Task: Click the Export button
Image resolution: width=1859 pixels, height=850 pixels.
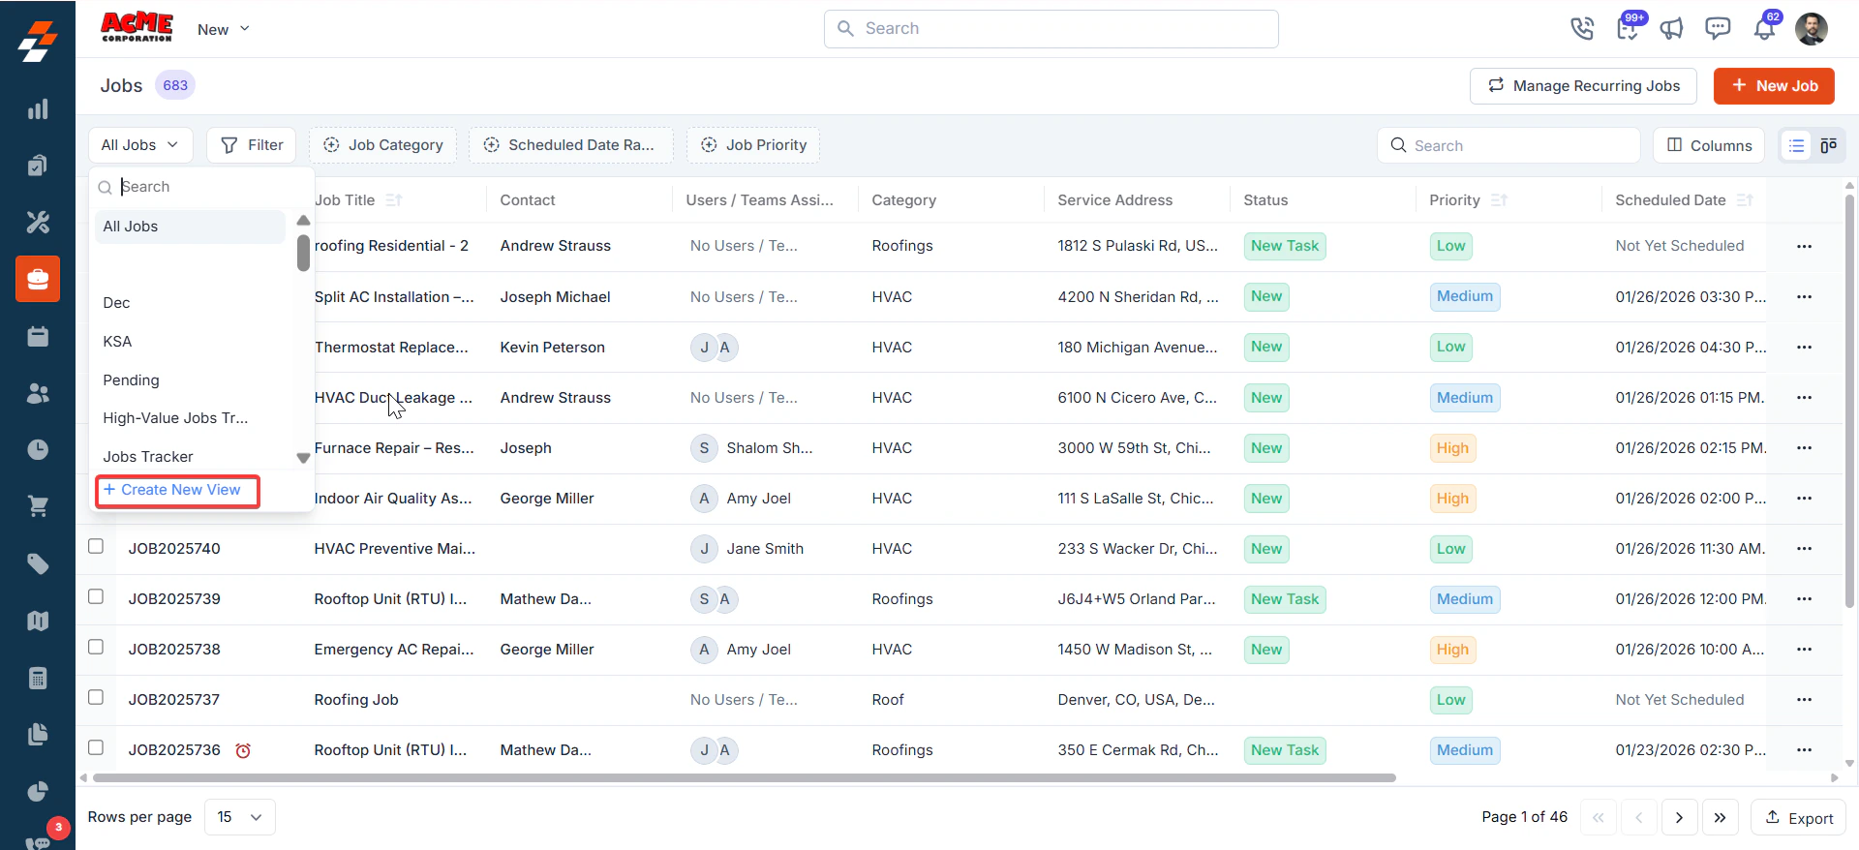Action: pyautogui.click(x=1798, y=818)
